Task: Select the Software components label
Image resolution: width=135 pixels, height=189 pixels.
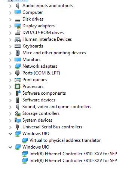Action: (44, 93)
